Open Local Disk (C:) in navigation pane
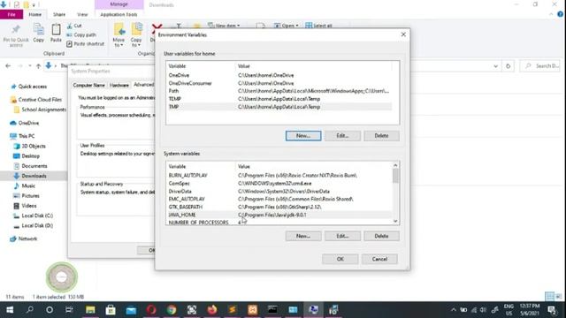The height and width of the screenshot is (318, 566). pos(37,216)
